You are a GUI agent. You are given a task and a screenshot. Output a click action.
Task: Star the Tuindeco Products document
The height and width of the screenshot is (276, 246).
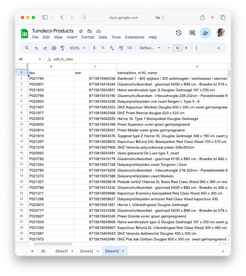[x=81, y=31]
